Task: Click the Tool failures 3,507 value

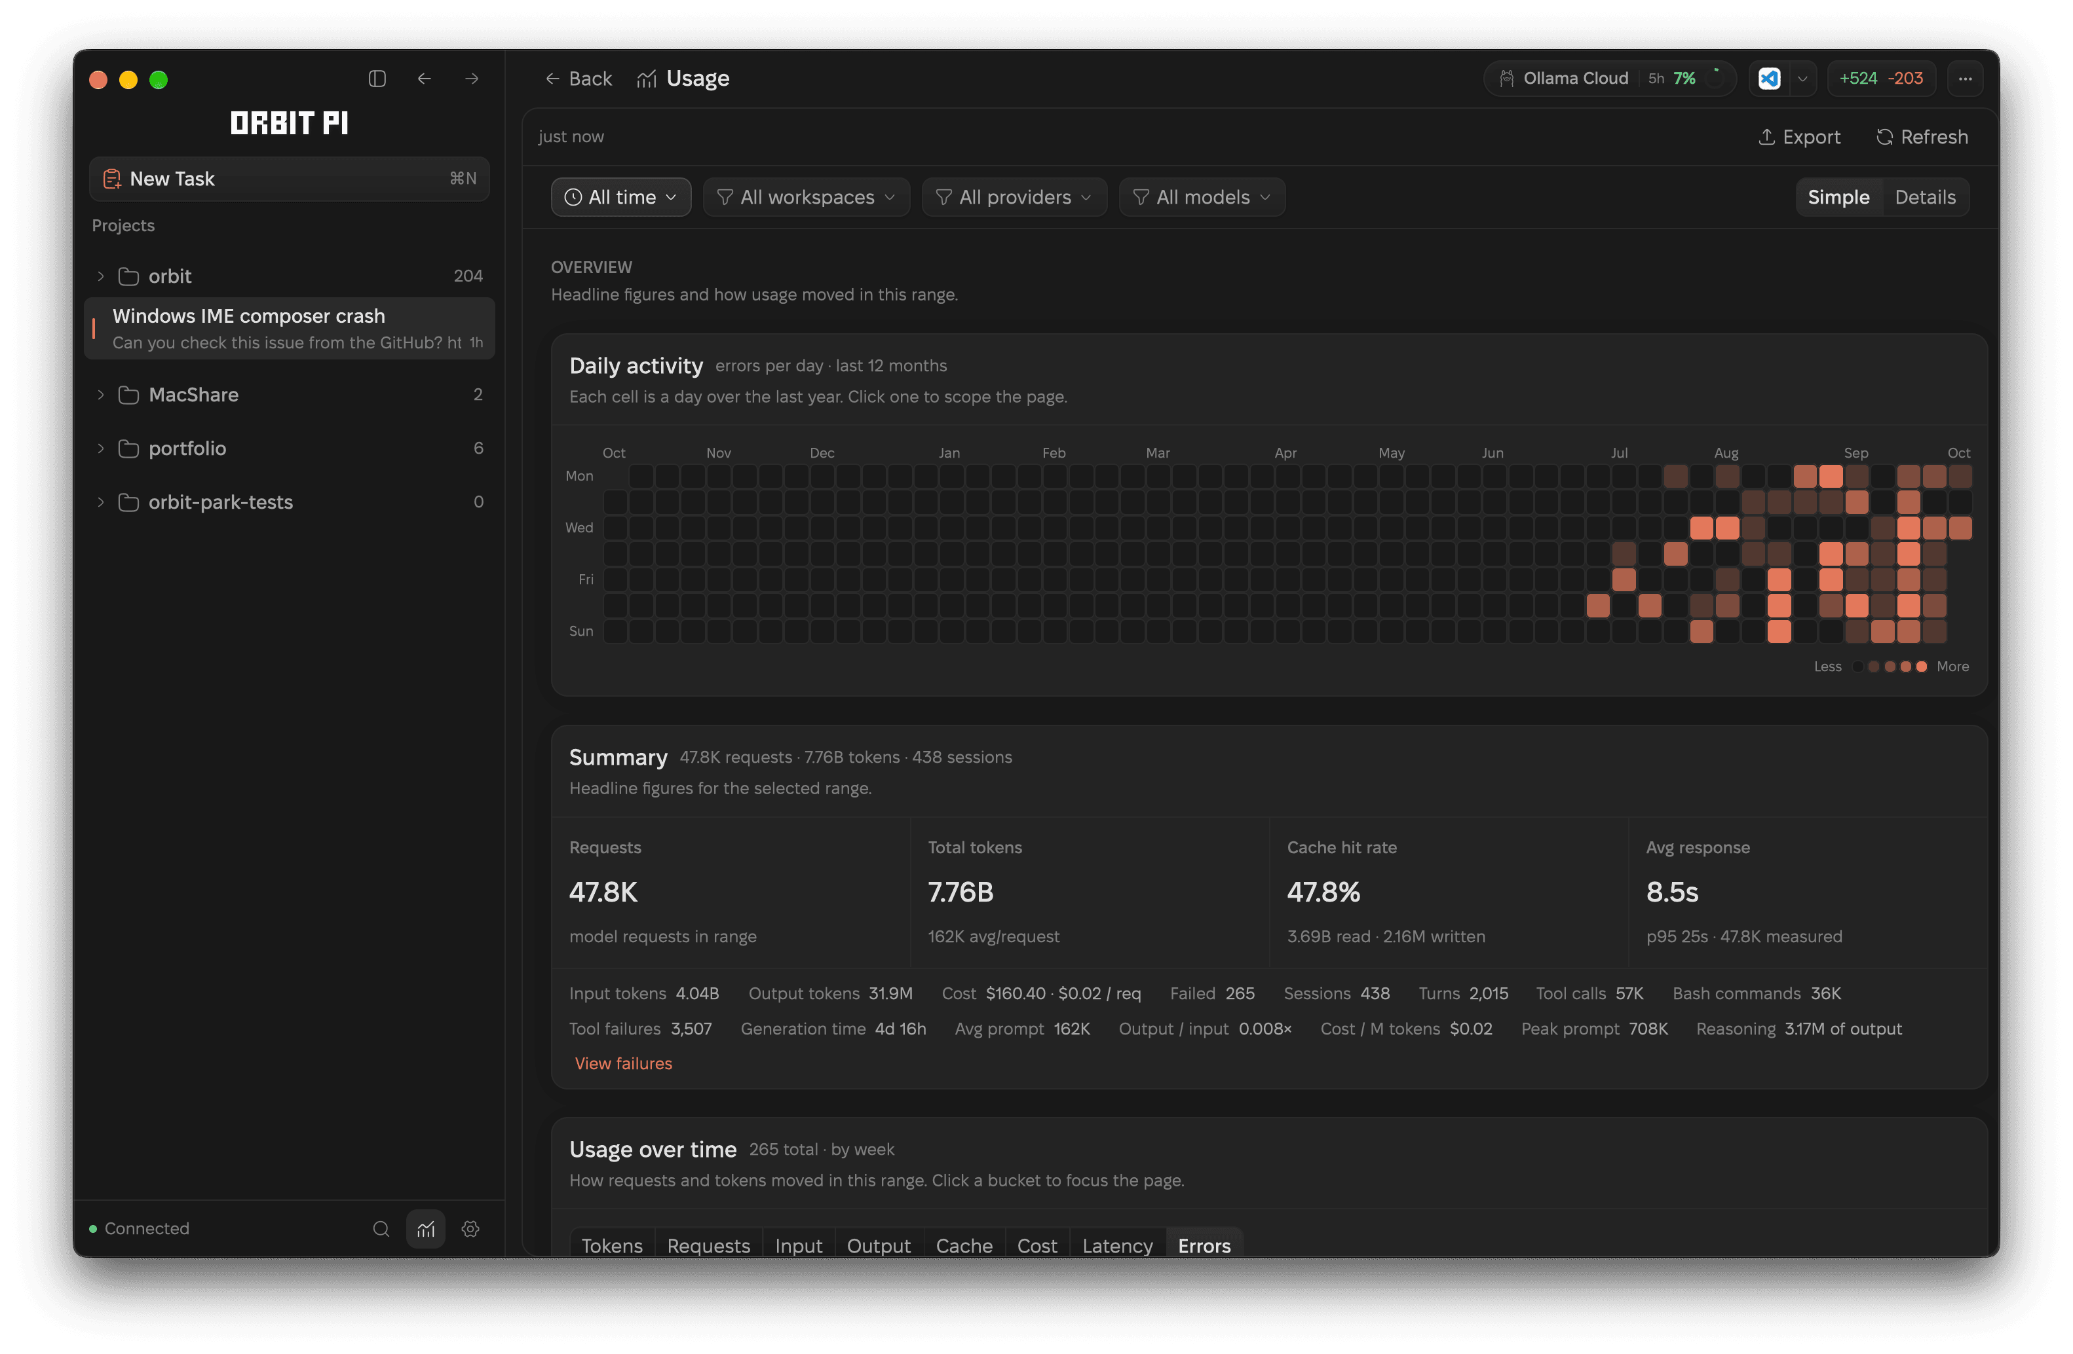Action: [691, 1029]
